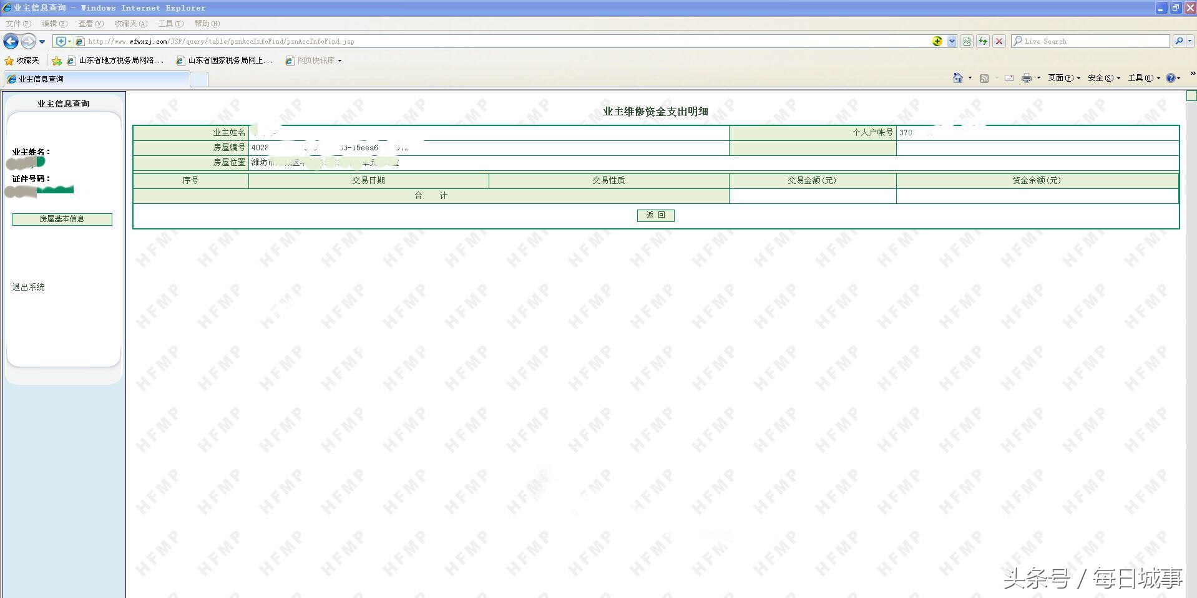Click the 个人户帐号 label cell
The width and height of the screenshot is (1197, 598).
[813, 133]
